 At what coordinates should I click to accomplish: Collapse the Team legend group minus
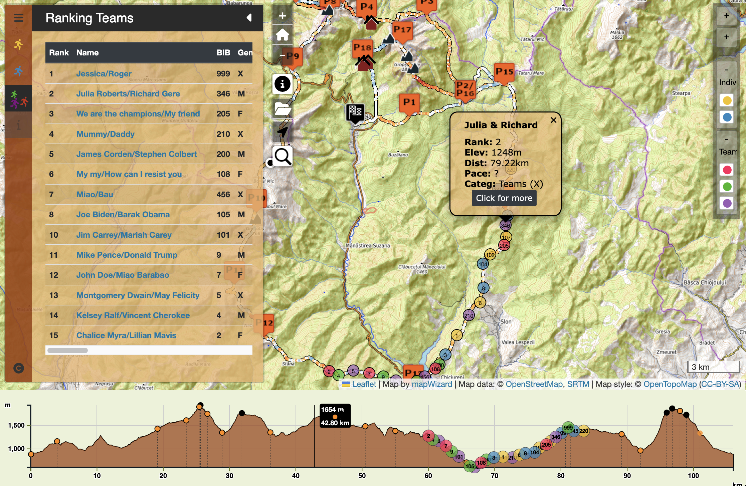click(x=727, y=139)
